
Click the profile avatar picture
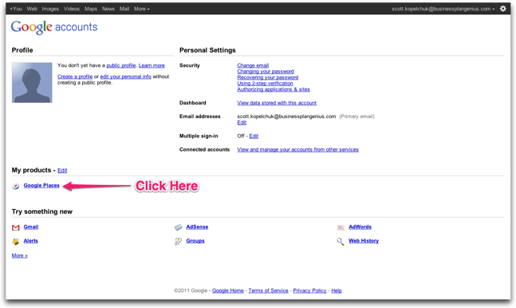click(x=32, y=83)
